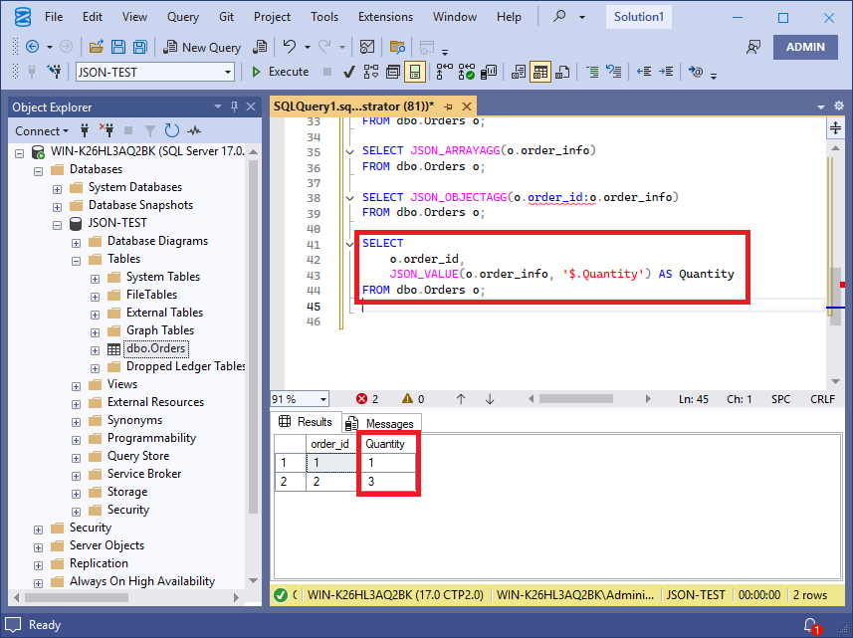Viewport: 853px width, 638px height.
Task: Click the Execute button
Action: tap(281, 72)
